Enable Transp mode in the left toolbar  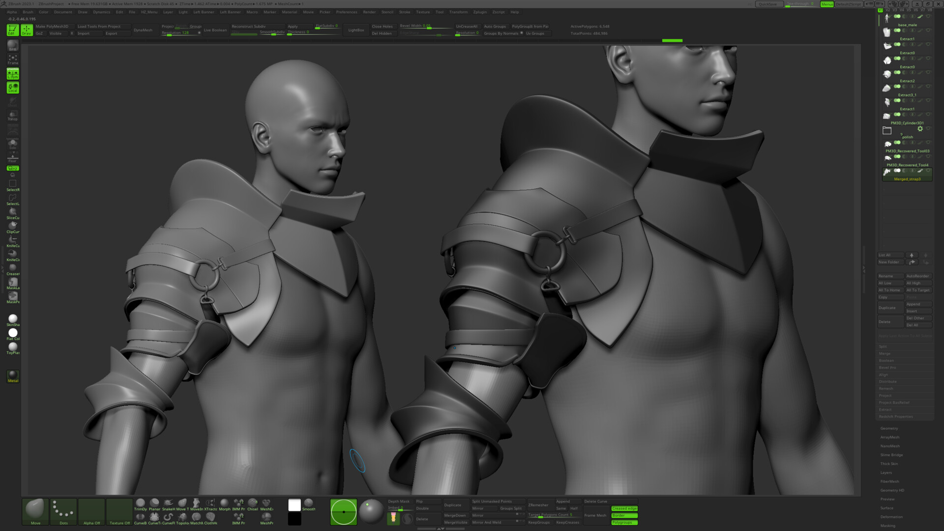pos(12,114)
